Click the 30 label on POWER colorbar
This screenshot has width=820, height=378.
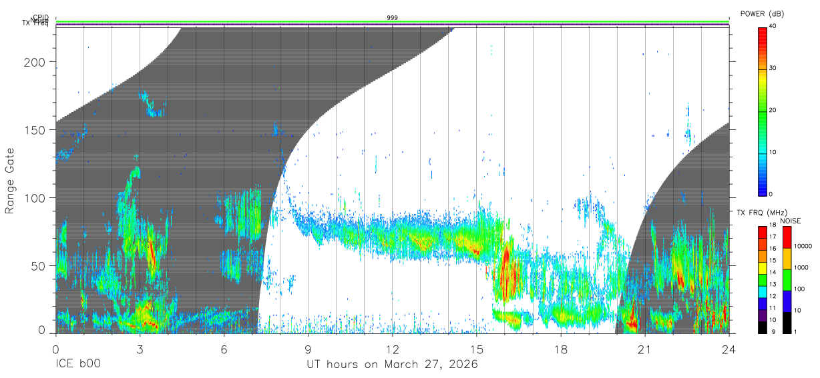(774, 69)
